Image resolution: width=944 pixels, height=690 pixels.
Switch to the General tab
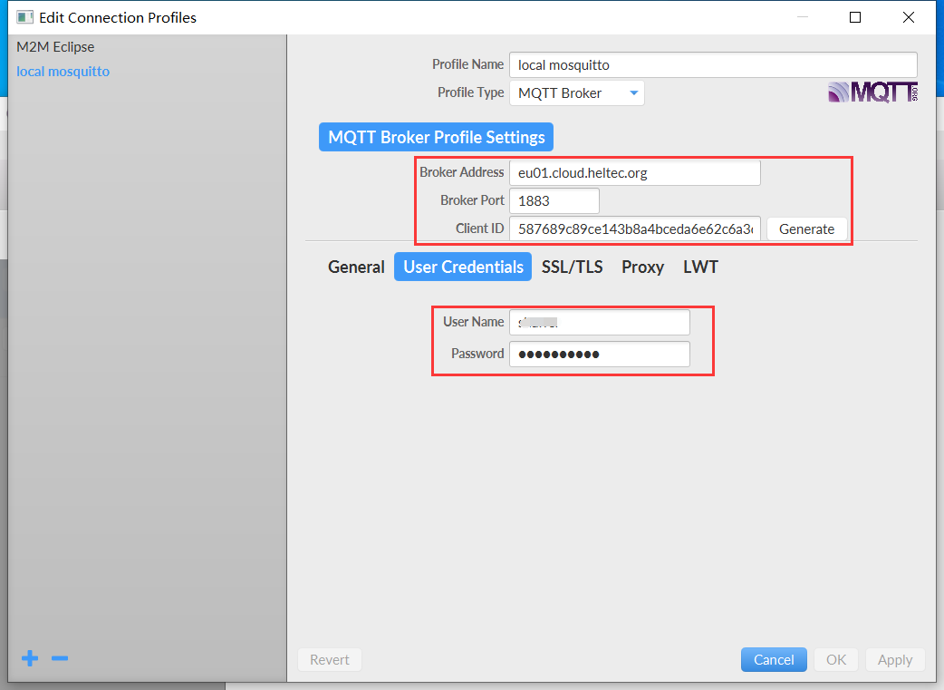(356, 267)
